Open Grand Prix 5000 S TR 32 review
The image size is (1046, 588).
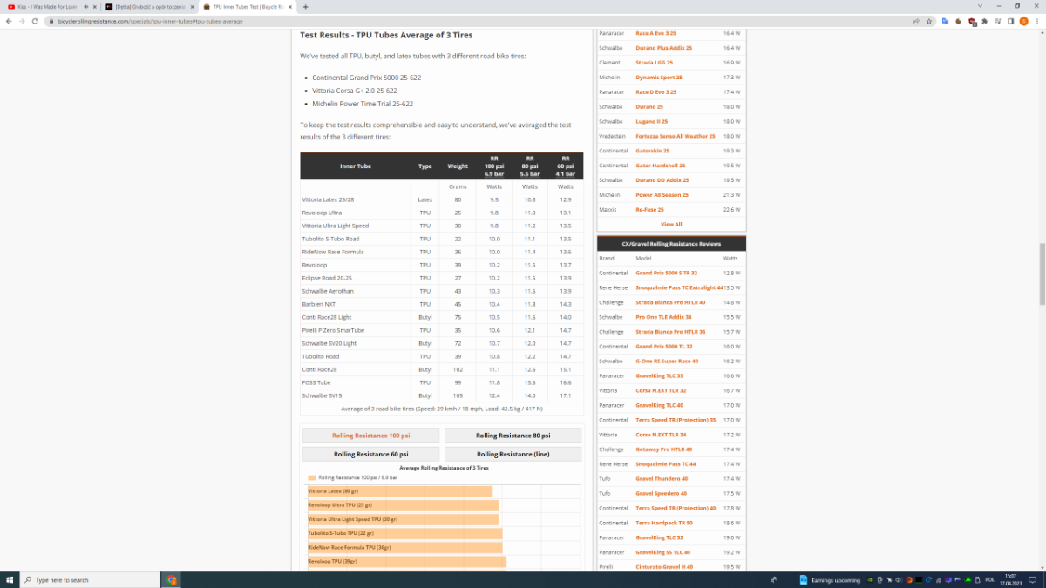(x=666, y=273)
